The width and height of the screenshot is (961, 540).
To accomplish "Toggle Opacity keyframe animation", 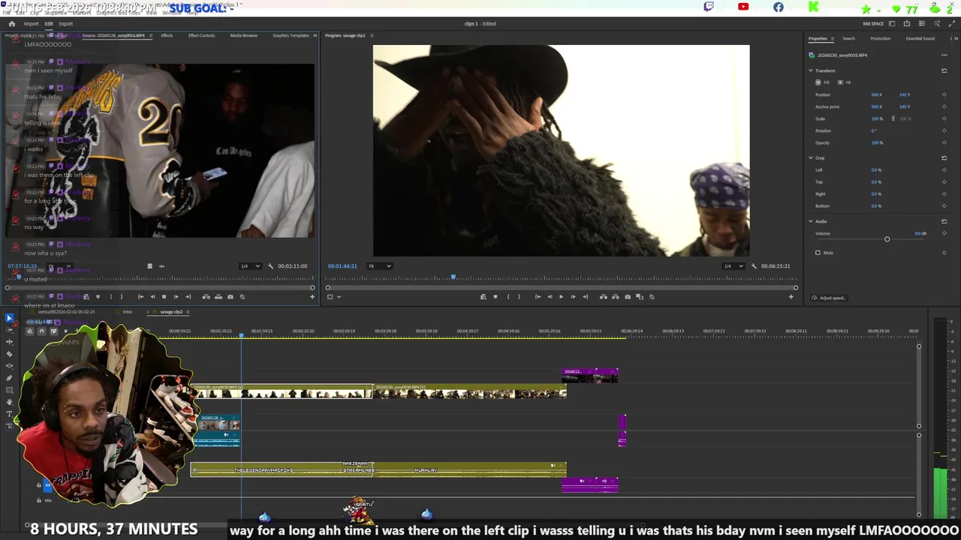I will [x=944, y=142].
